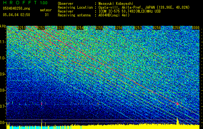This screenshot has height=129, width=203.
Task: Click the meteor count value 31
Action: 47,15
